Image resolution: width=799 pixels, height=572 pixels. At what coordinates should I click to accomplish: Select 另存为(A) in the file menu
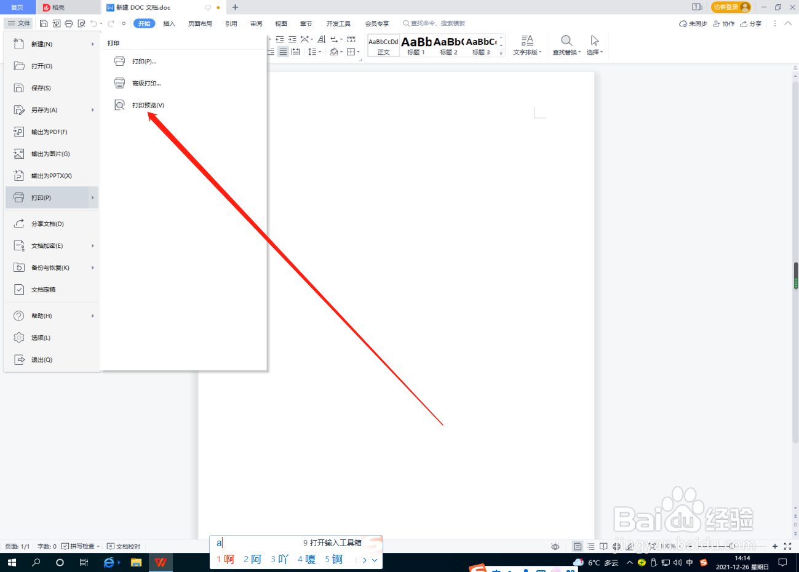[52, 110]
